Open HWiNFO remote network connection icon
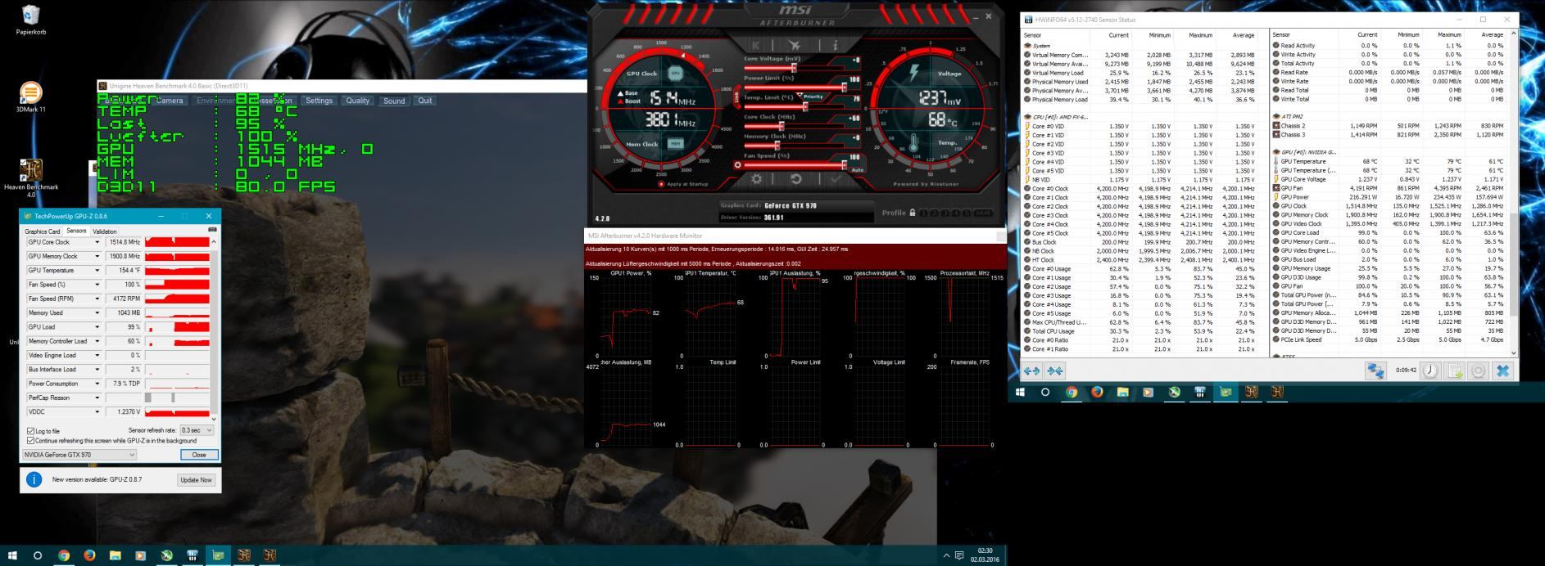 coord(1375,371)
